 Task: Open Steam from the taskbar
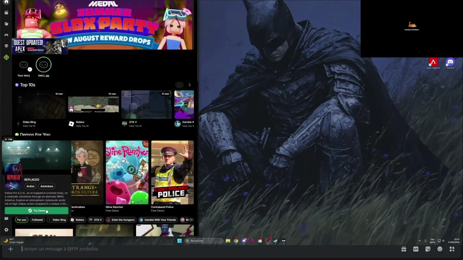tap(276, 241)
